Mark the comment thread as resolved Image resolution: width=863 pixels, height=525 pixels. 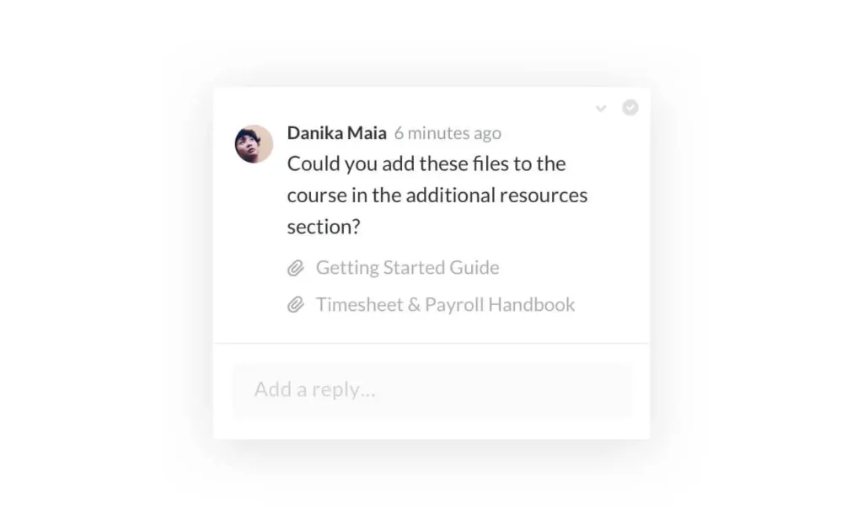[x=630, y=108]
